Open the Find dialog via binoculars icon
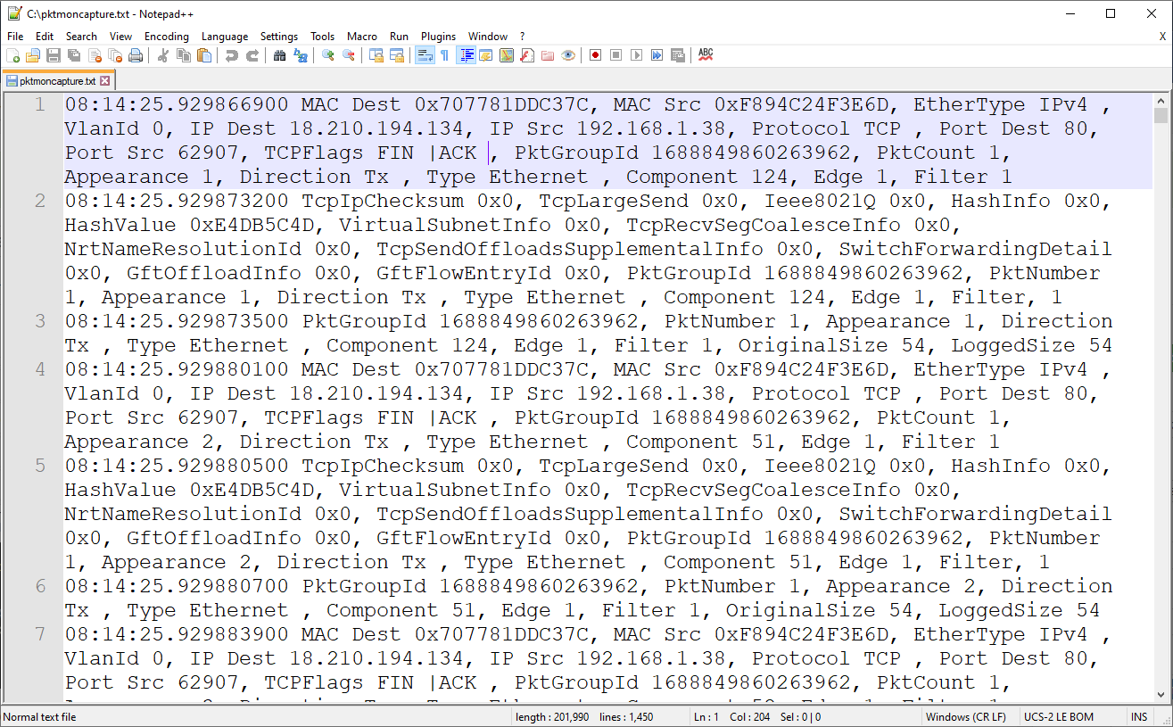The width and height of the screenshot is (1173, 727). point(280,54)
